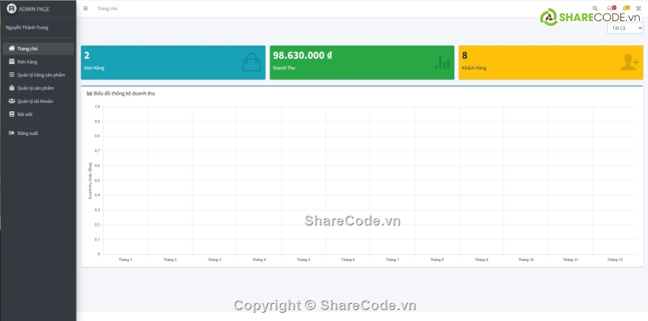648x321 pixels.
Task: Click the Tháng 9 axis label
Action: [x=482, y=260]
